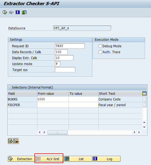Select the Update mode field
151x165 pixels.
point(58,64)
